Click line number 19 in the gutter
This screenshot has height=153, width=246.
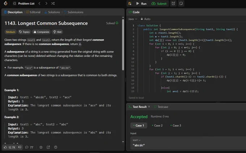click(x=133, y=91)
